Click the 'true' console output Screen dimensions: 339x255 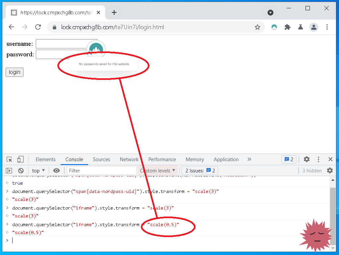point(17,183)
